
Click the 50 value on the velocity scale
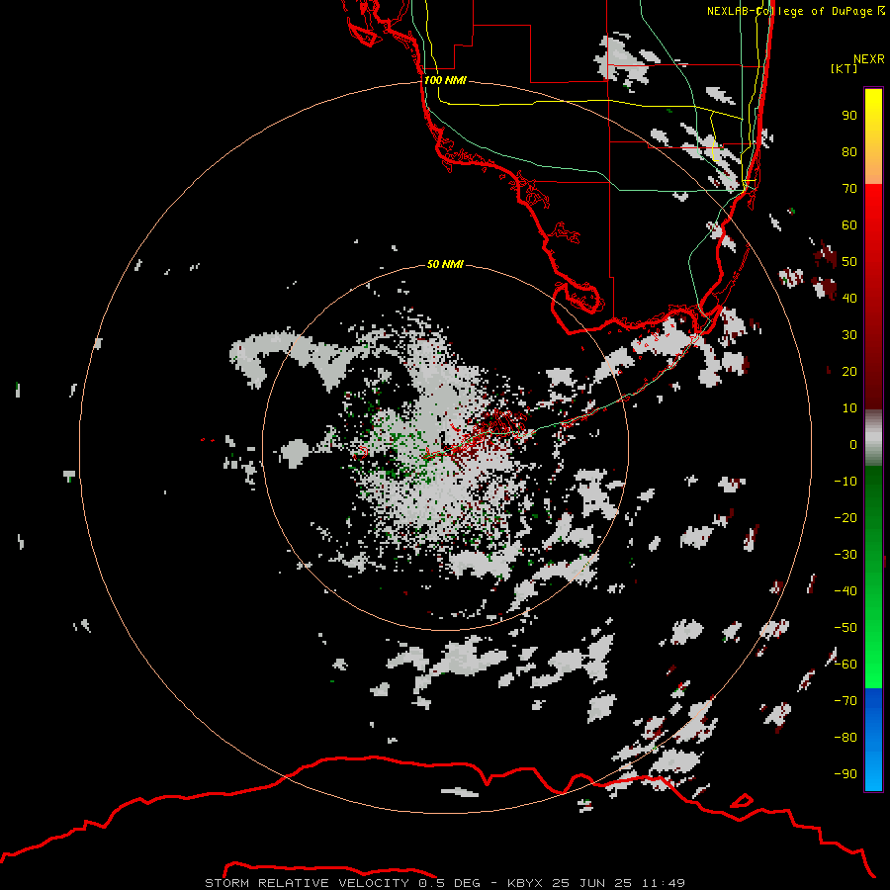tap(849, 262)
